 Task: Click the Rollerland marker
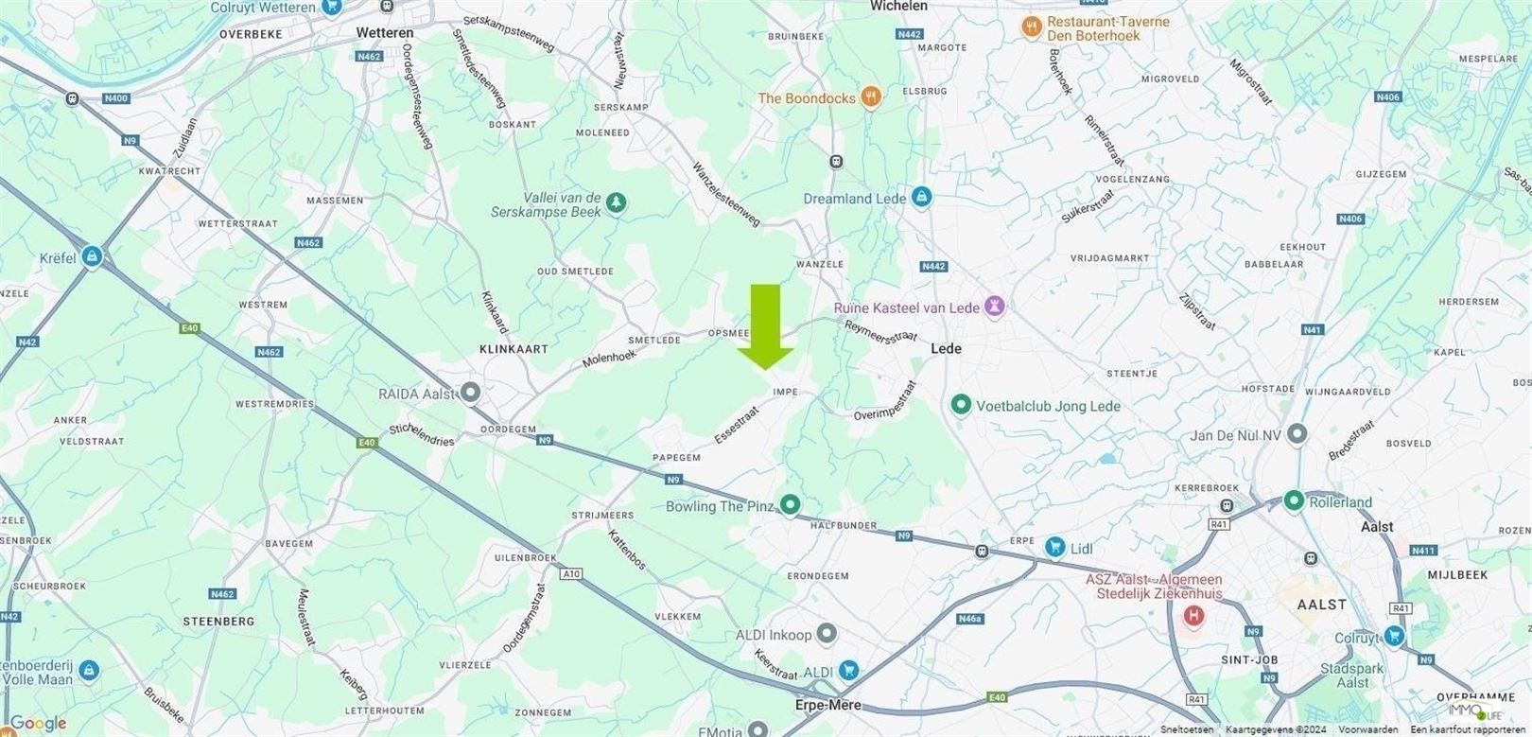[x=1293, y=500]
